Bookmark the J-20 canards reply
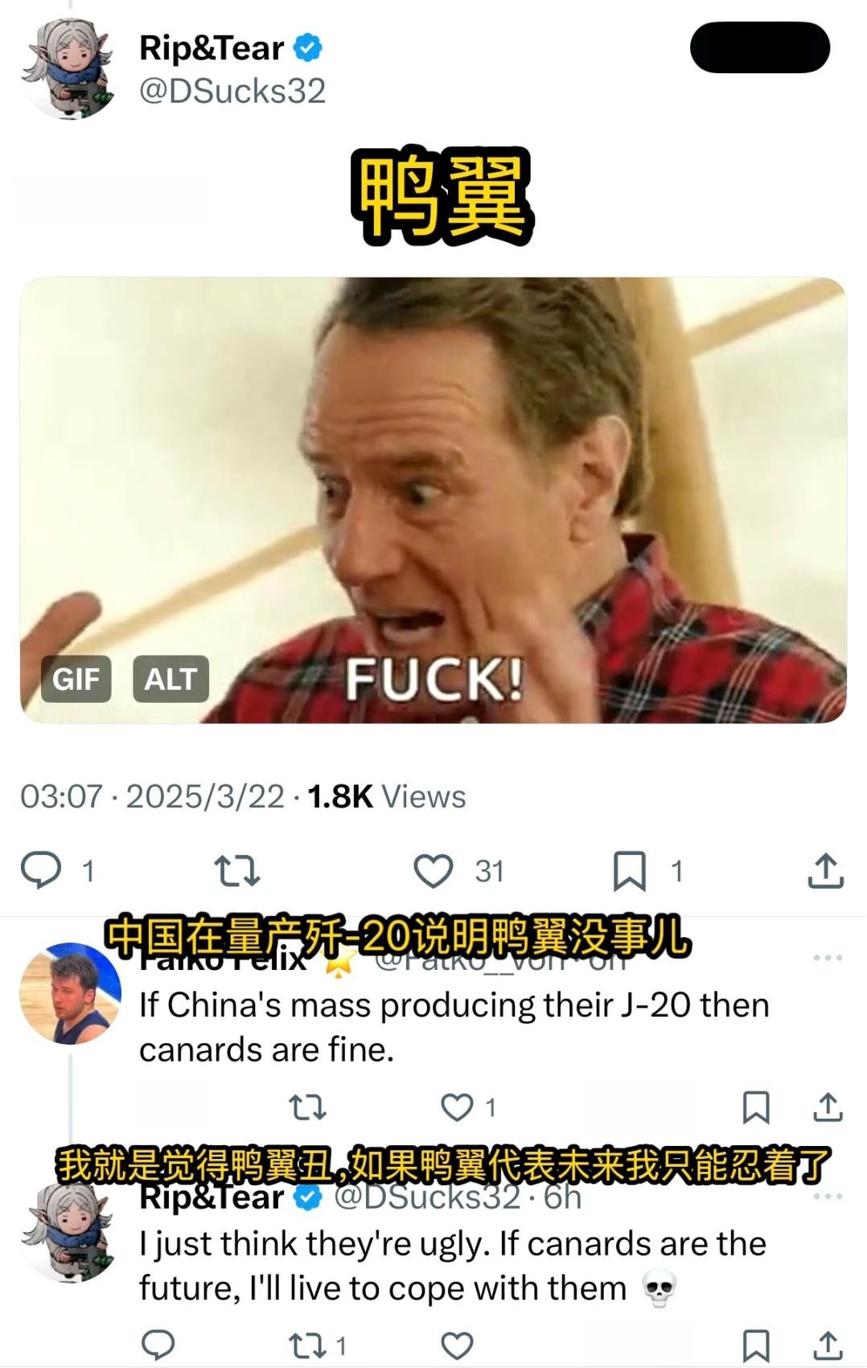The width and height of the screenshot is (867, 1368). click(756, 1107)
